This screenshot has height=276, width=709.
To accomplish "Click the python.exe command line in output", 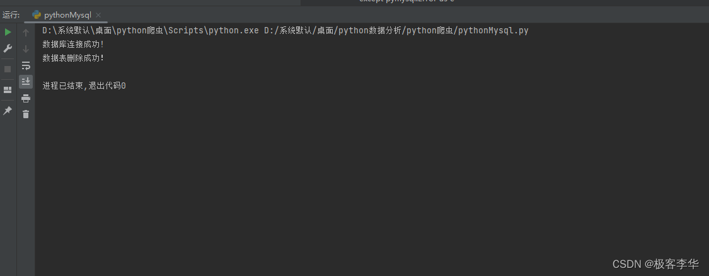I will [151, 31].
